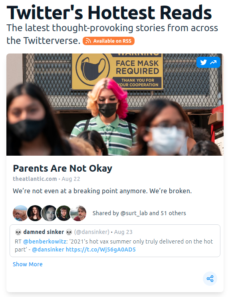Click the tweet's Aug 23 timestamp

123,232
